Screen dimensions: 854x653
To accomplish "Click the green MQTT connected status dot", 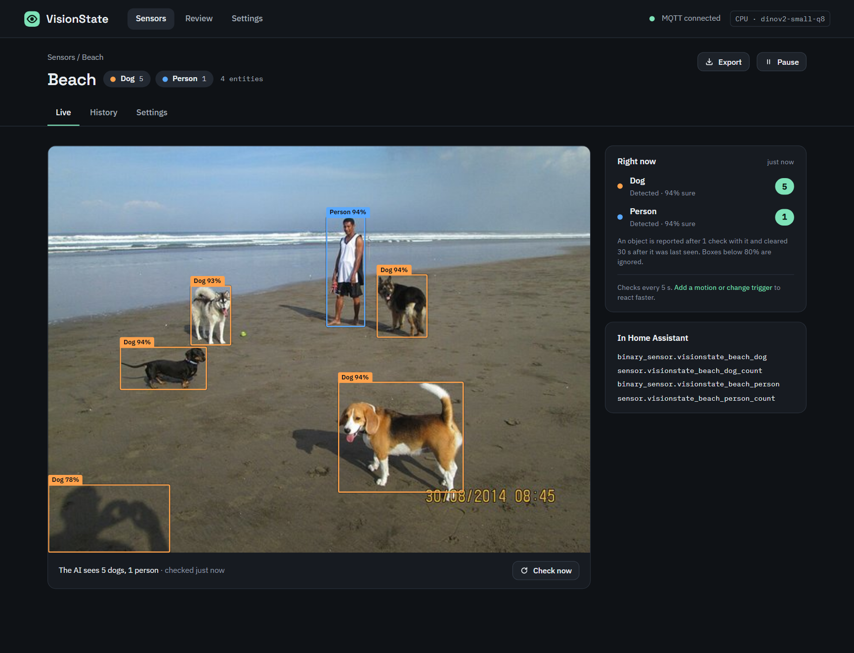I will click(652, 19).
